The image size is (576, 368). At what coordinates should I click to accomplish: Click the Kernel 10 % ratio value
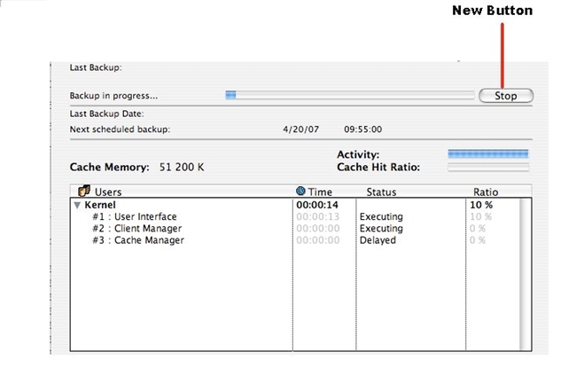481,205
